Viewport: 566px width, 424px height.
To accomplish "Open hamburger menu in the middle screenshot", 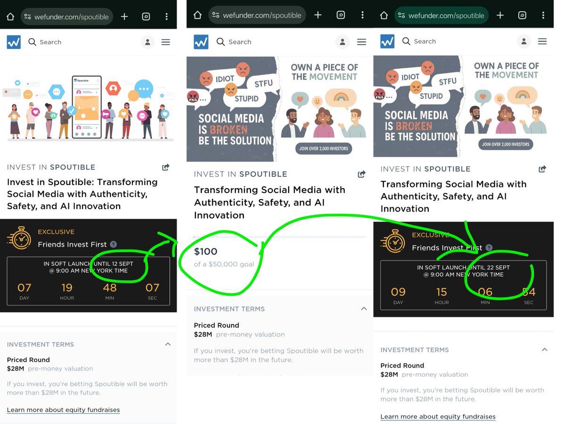I will 361,42.
